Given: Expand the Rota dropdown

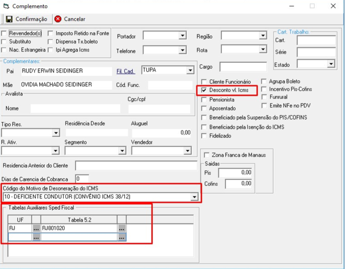Looking at the screenshot, I should 263,49.
